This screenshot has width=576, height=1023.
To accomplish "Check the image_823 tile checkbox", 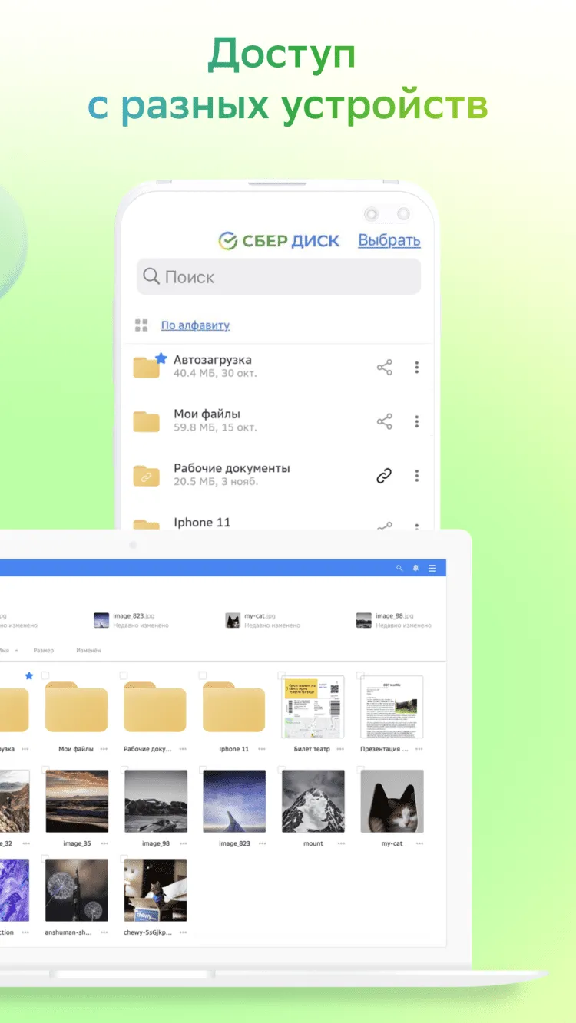I will pyautogui.click(x=203, y=769).
